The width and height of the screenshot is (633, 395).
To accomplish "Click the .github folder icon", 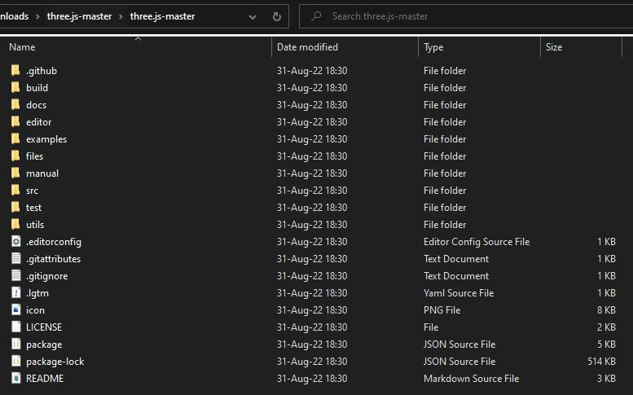I will coord(15,71).
